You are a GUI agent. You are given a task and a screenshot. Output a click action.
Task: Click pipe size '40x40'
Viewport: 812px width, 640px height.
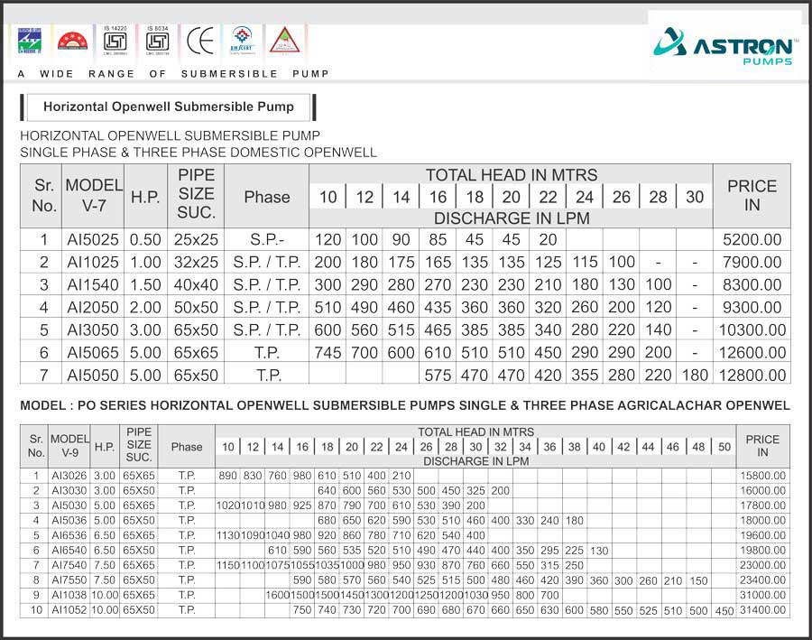196,284
